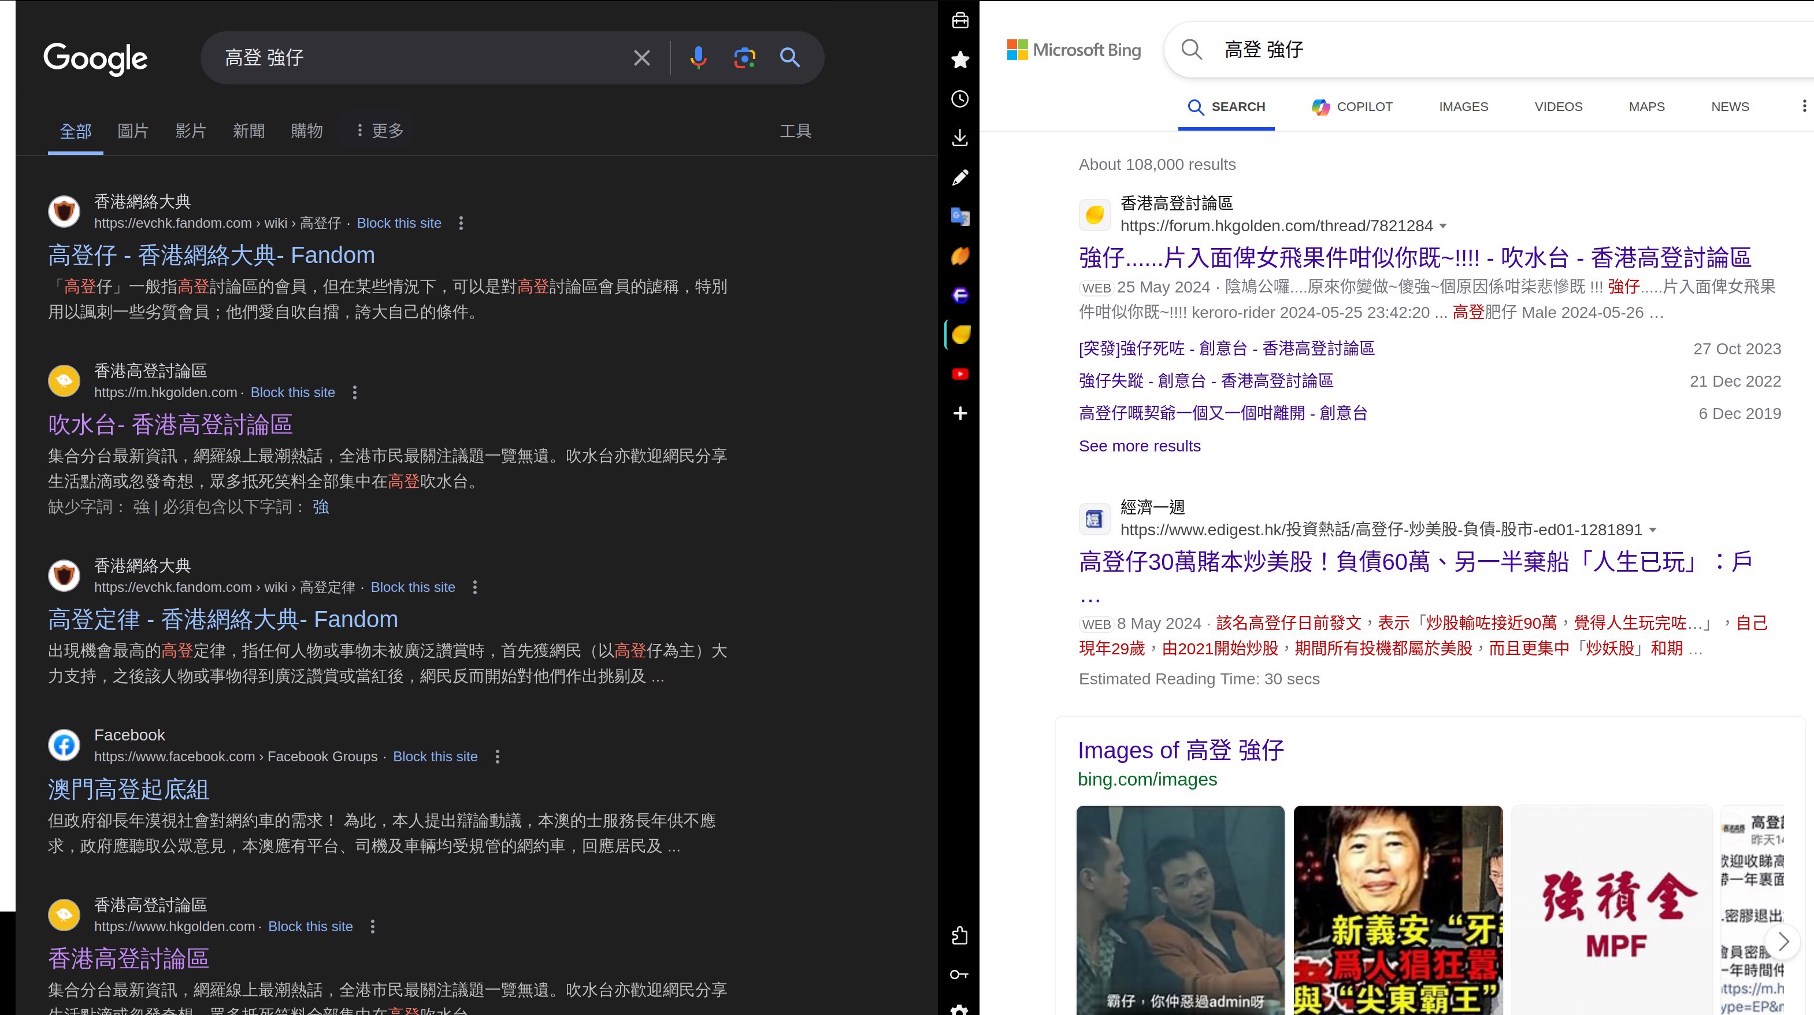Image resolution: width=1814 pixels, height=1015 pixels.
Task: Open the Google Translate web panel
Action: coord(960,216)
